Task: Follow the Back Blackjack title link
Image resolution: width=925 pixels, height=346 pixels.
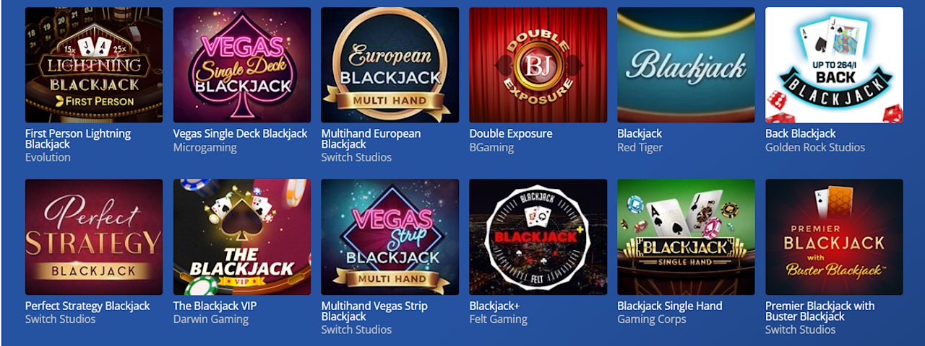Action: [801, 133]
